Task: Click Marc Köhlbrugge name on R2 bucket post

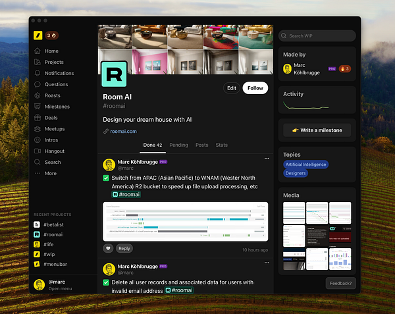Action: pyautogui.click(x=138, y=162)
